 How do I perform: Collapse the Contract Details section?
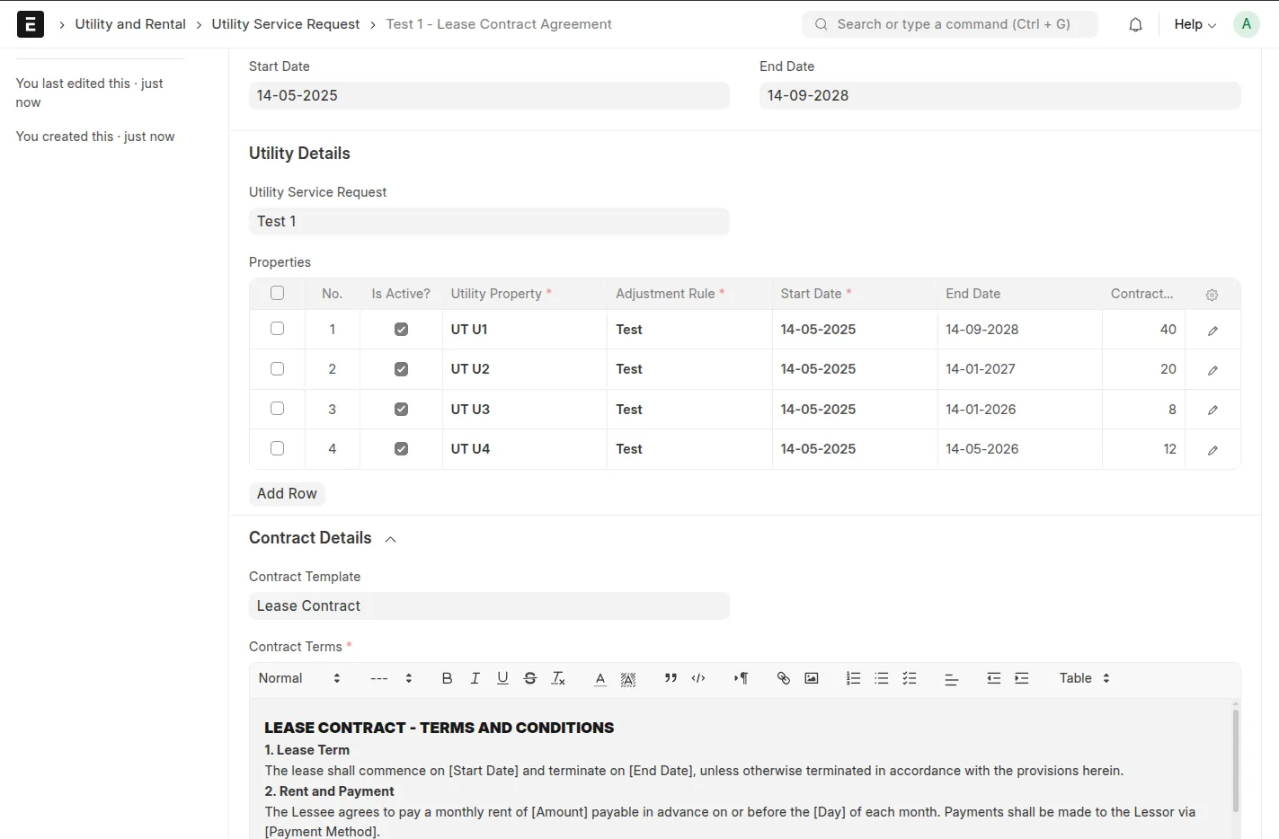(x=390, y=539)
